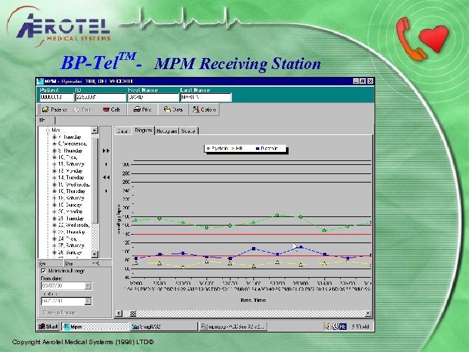This screenshot has width=469, height=352.
Task: Click the system tray clock
Action: [x=360, y=327]
